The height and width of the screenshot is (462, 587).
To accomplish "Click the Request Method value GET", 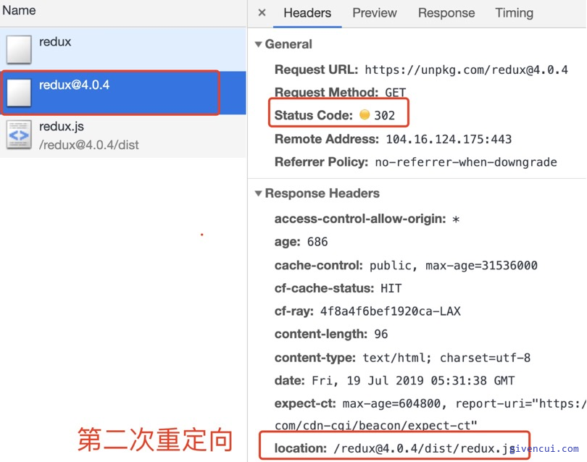I will pyautogui.click(x=396, y=93).
